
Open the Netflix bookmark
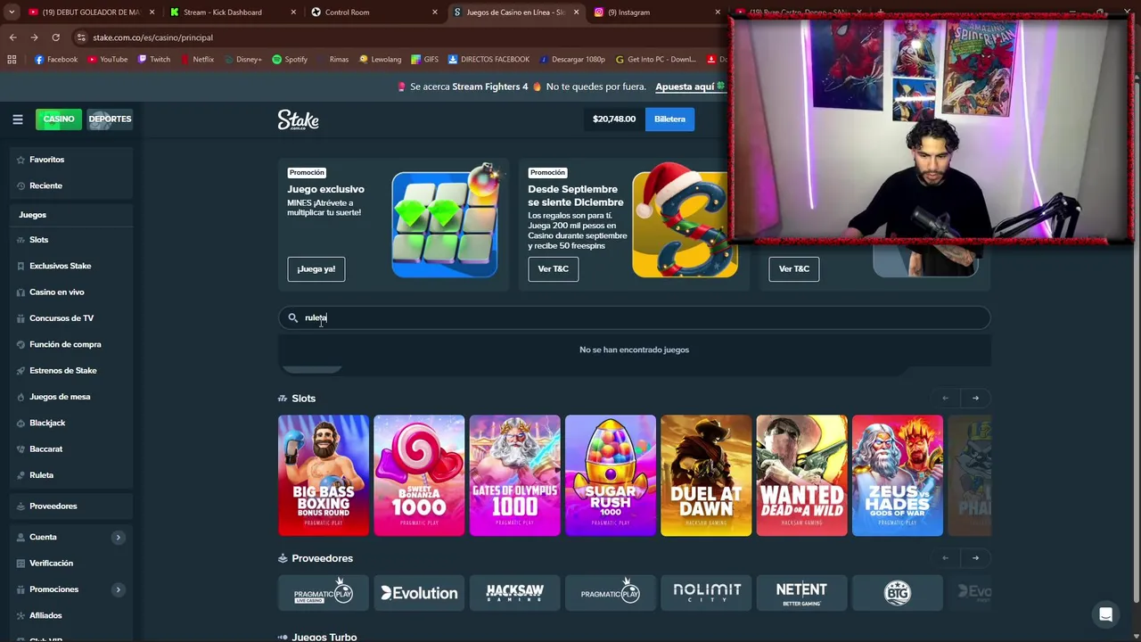[x=197, y=59]
